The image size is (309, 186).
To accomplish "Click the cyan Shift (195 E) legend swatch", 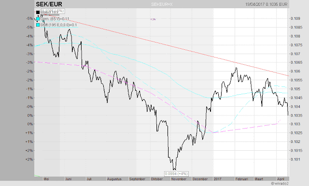I will tap(38, 25).
